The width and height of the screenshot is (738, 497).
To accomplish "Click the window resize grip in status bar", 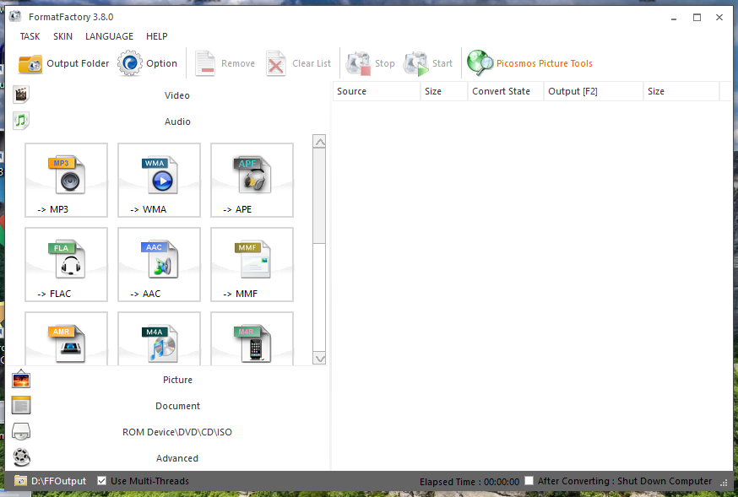I will (724, 483).
